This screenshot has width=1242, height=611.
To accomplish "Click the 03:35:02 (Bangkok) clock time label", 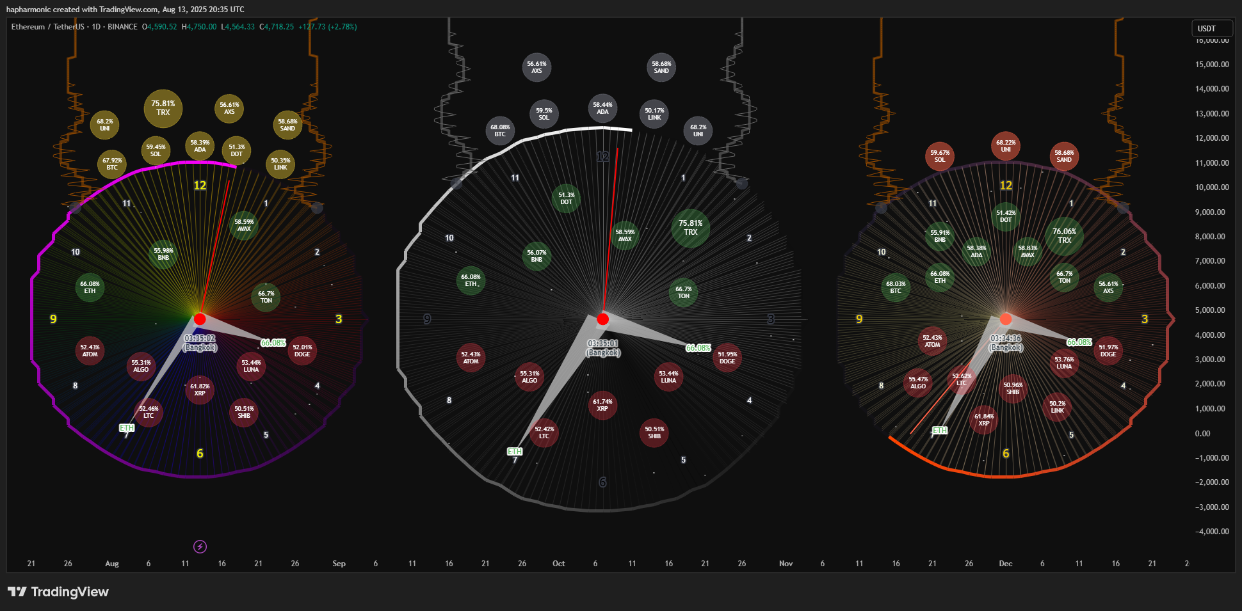I will pyautogui.click(x=200, y=343).
